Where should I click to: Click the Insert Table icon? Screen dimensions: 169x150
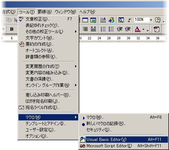point(85,20)
